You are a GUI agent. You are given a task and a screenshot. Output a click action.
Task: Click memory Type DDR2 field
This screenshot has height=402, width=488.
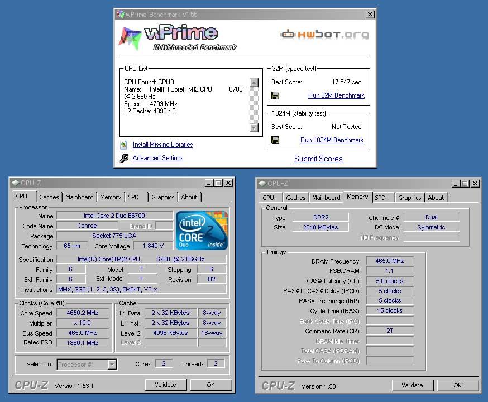320,217
